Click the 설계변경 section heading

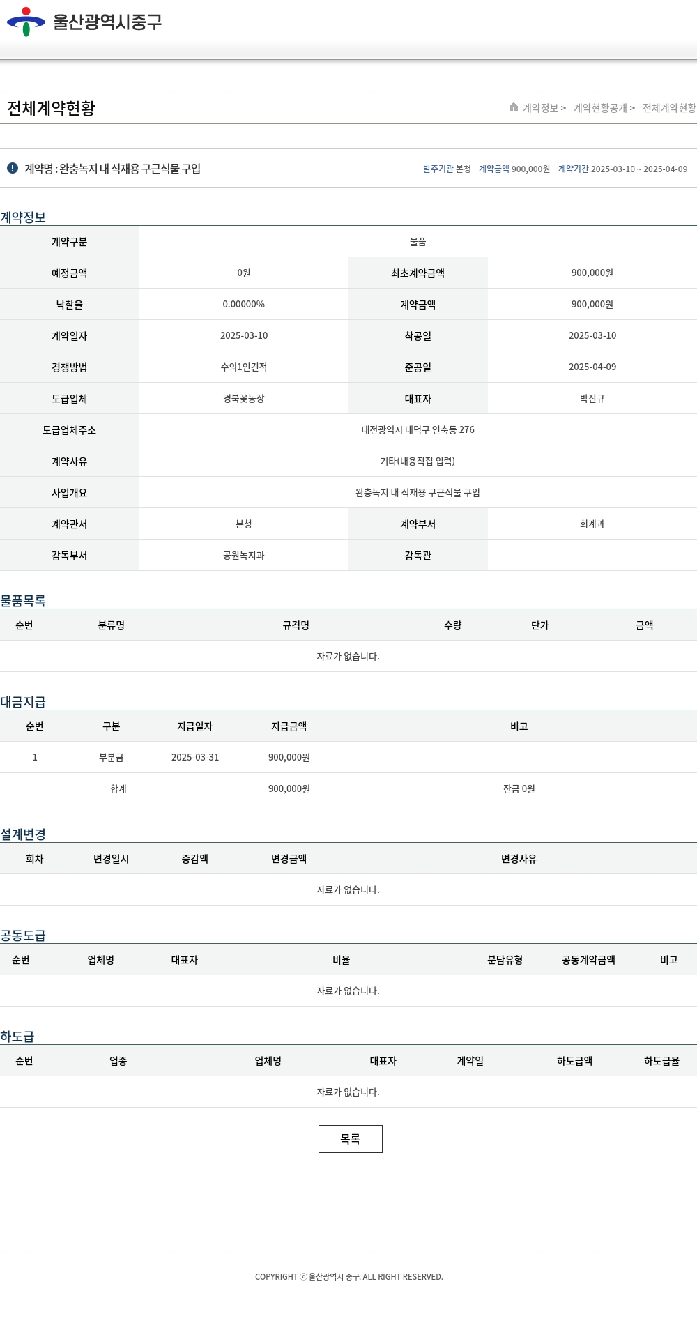23,834
